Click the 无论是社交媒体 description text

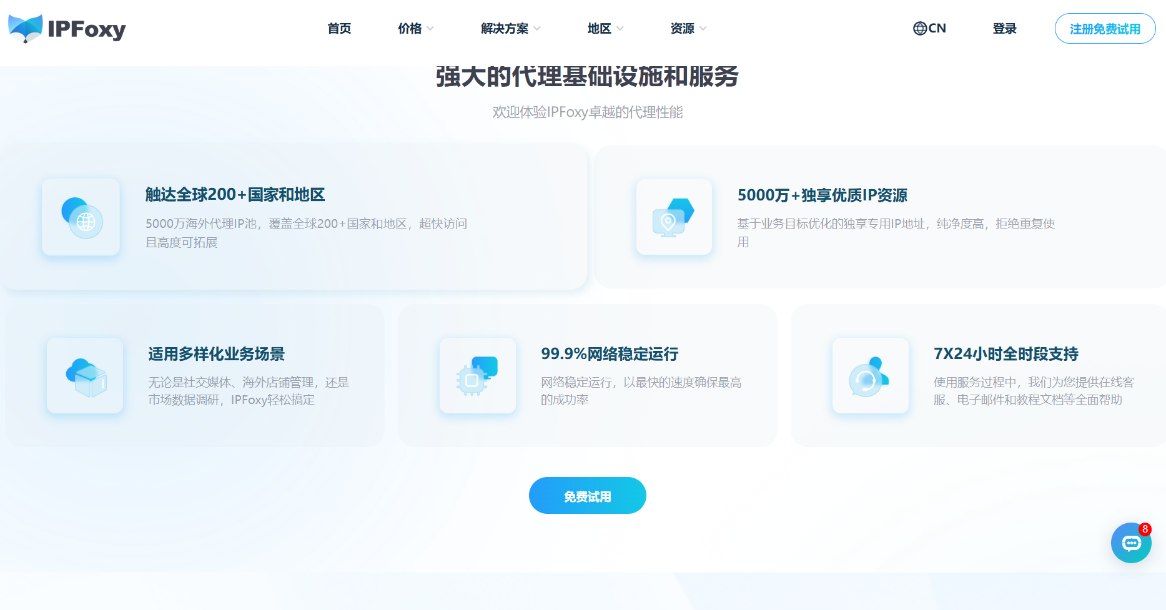249,391
